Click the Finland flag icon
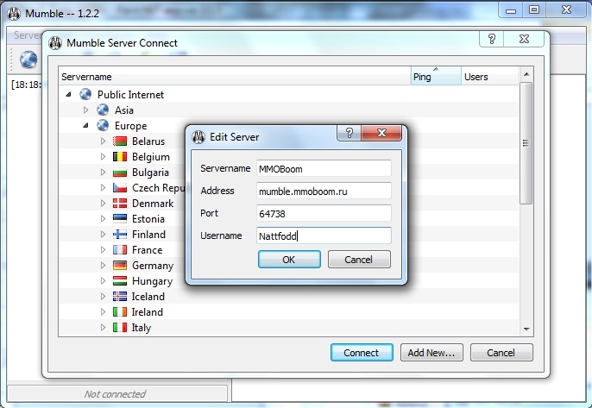The height and width of the screenshot is (408, 592). point(120,235)
